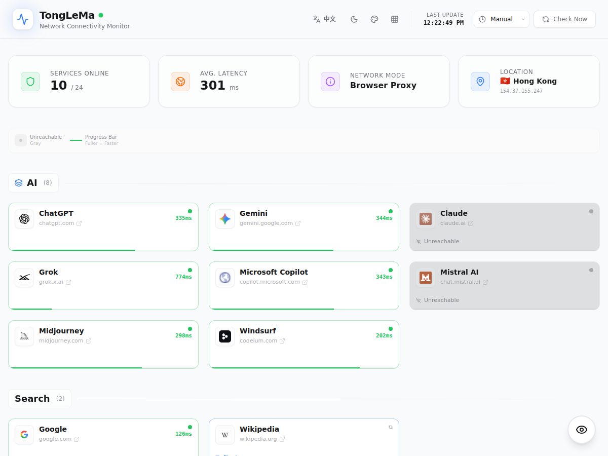Screen dimensions: 608x456
Task: Switch to the grid table view
Action: click(x=395, y=19)
